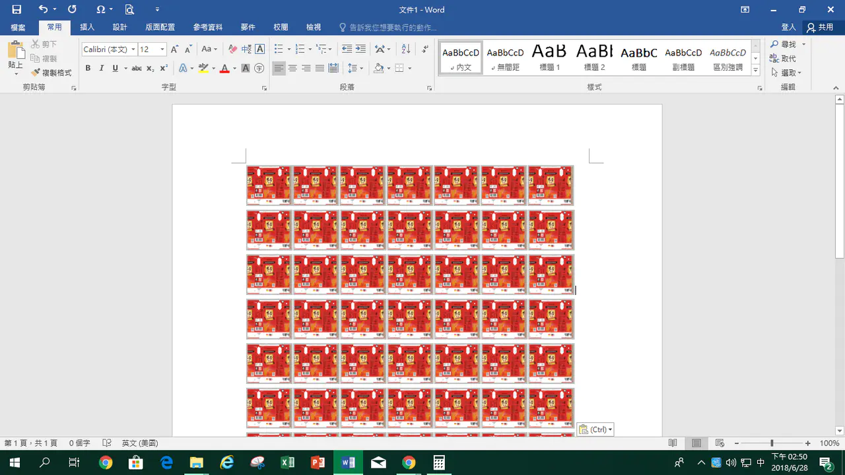Open Excel from the taskbar
This screenshot has width=845, height=475.
[288, 462]
